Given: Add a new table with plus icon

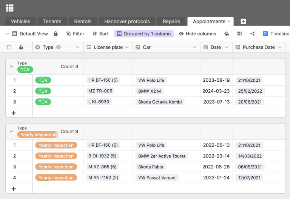Looking at the screenshot, I should pyautogui.click(x=243, y=21).
